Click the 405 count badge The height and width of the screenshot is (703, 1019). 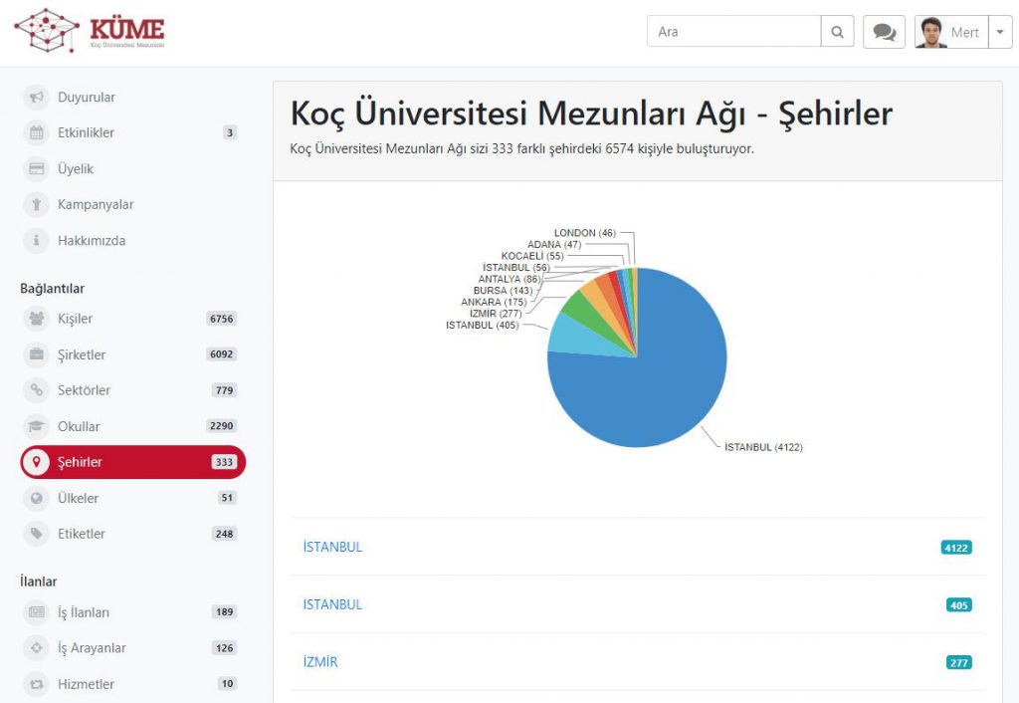coord(959,605)
